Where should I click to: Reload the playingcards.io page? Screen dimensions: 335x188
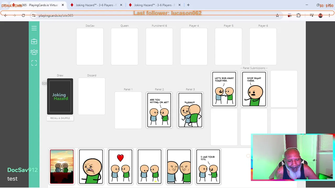point(23,15)
